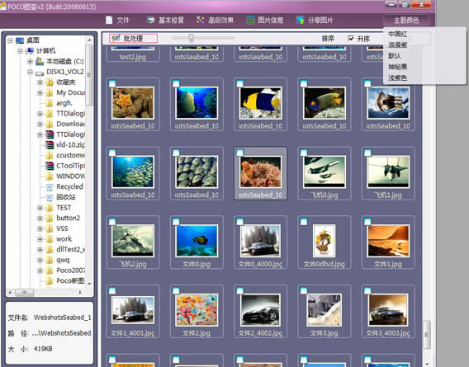Click the 批处理 batch process button

tap(134, 38)
